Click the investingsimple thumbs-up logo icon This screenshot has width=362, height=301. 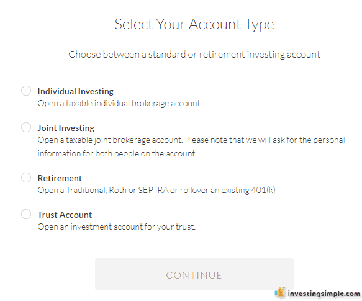click(280, 292)
